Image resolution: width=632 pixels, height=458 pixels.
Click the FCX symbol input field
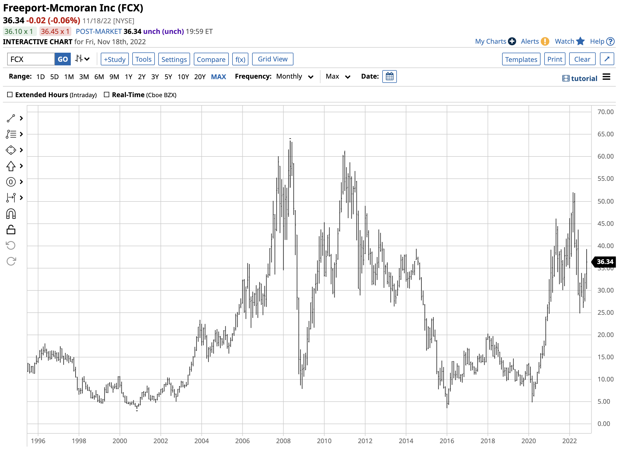tap(31, 59)
